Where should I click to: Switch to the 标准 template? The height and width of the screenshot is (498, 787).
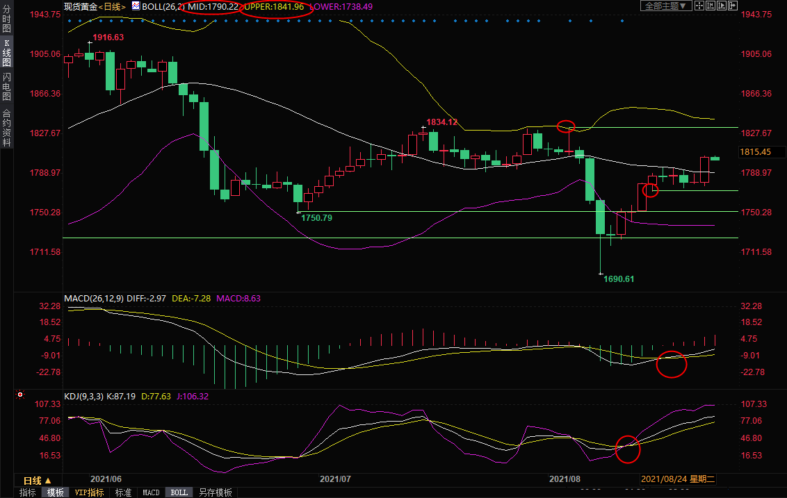(123, 492)
